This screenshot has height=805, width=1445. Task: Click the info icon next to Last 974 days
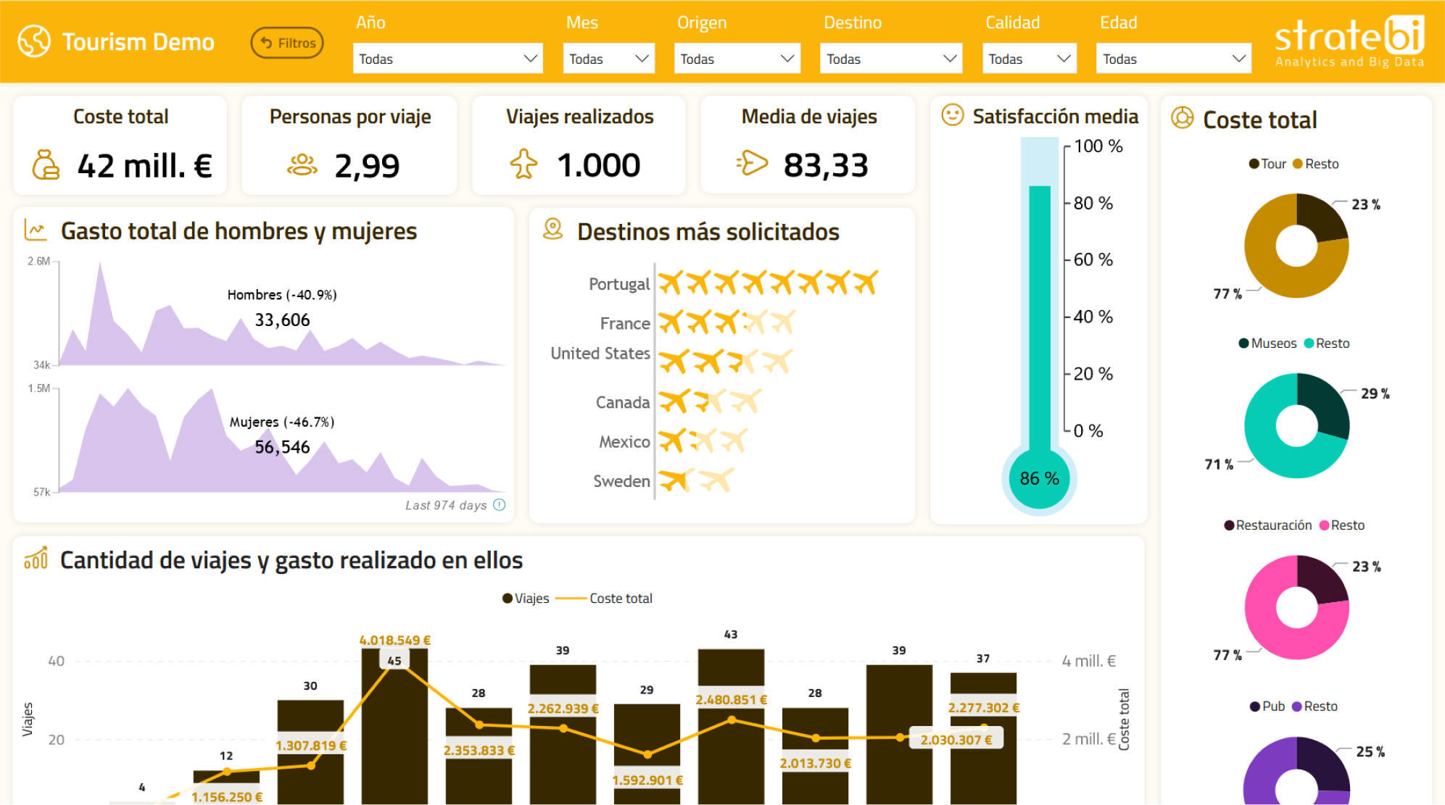(x=500, y=505)
